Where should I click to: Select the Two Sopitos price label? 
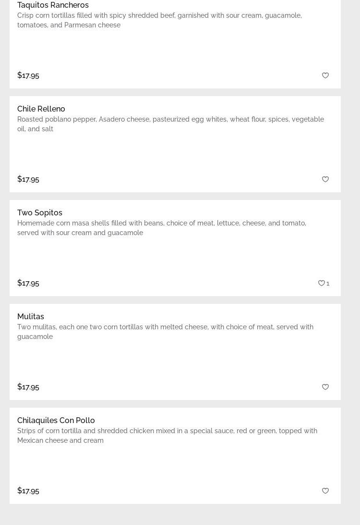pyautogui.click(x=28, y=283)
